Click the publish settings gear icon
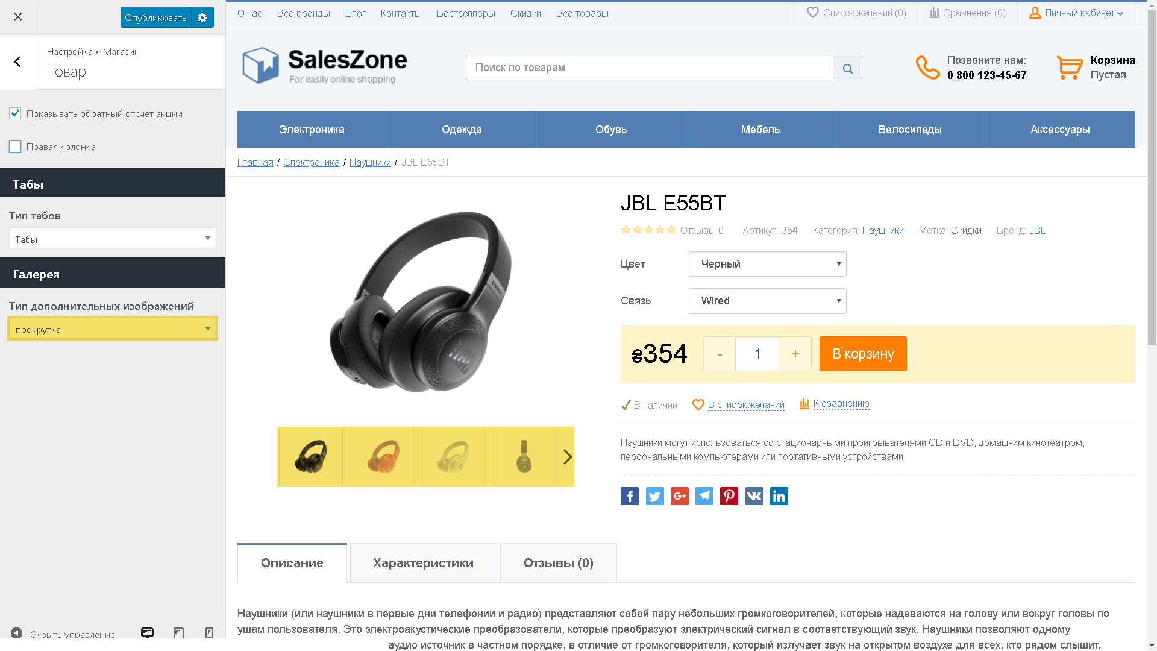 coord(202,17)
